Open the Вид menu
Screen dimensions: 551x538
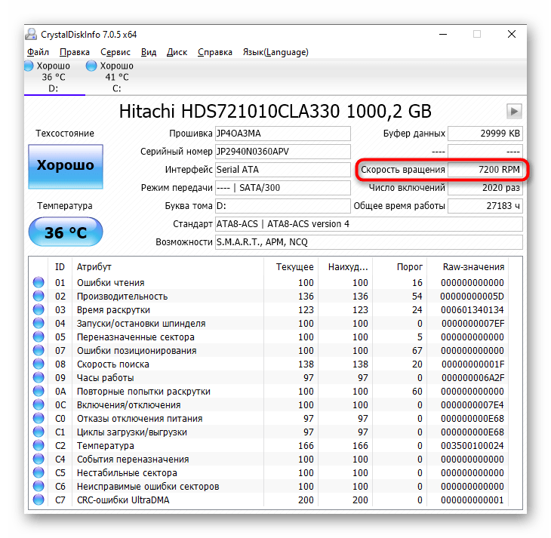tap(149, 52)
